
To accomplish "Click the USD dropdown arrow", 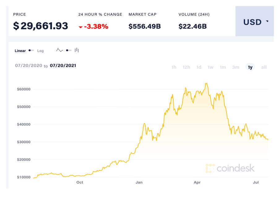I will pos(267,21).
